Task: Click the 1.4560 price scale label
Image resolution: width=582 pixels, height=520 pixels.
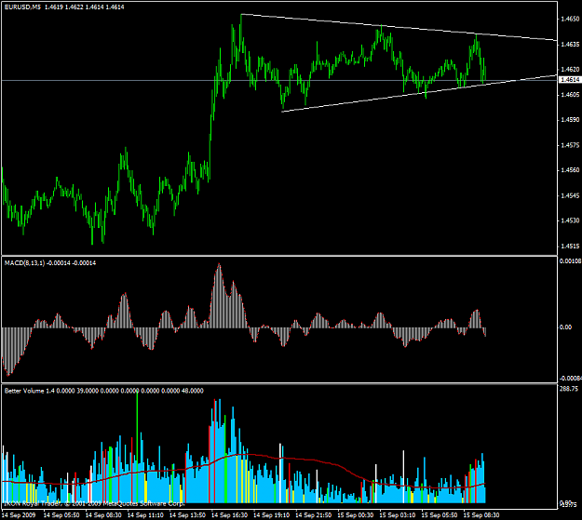Action: point(570,170)
